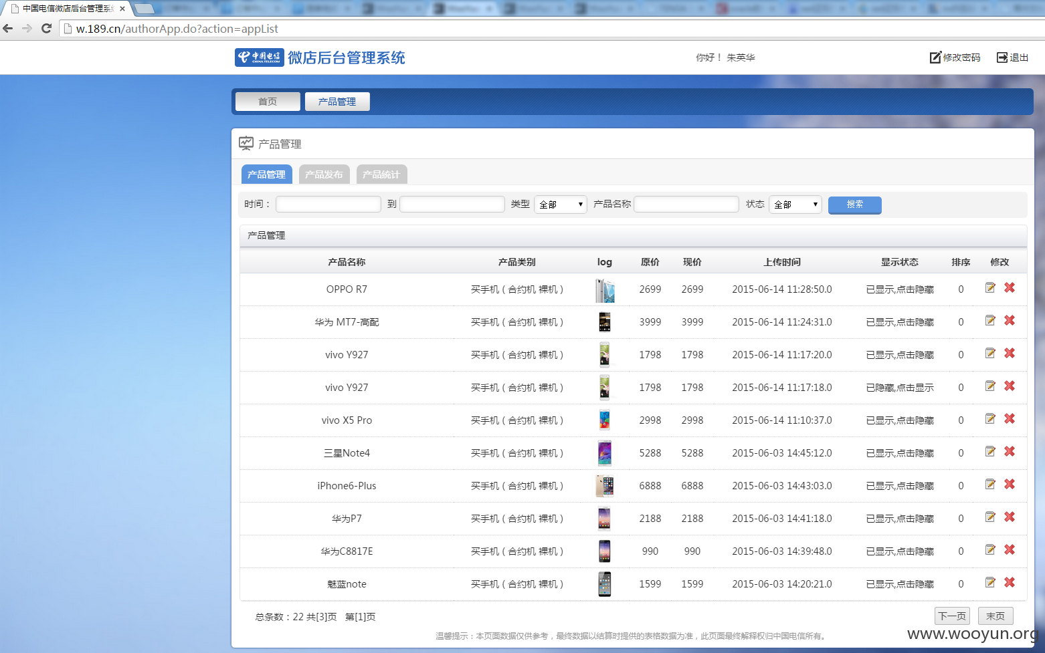Hide 华为P7 via display status
The image size is (1045, 653).
[900, 519]
